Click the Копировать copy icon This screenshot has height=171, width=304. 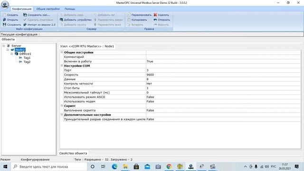coord(129,20)
